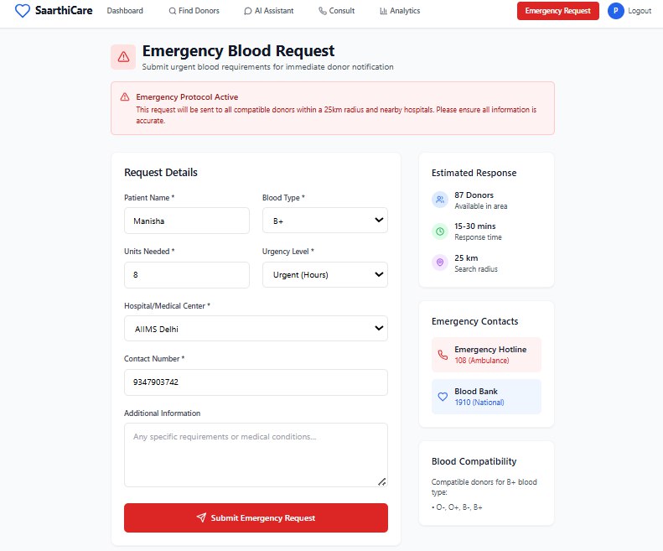Viewport: 663px width, 551px height.
Task: Submit the emergency request with the red button
Action: (256, 517)
